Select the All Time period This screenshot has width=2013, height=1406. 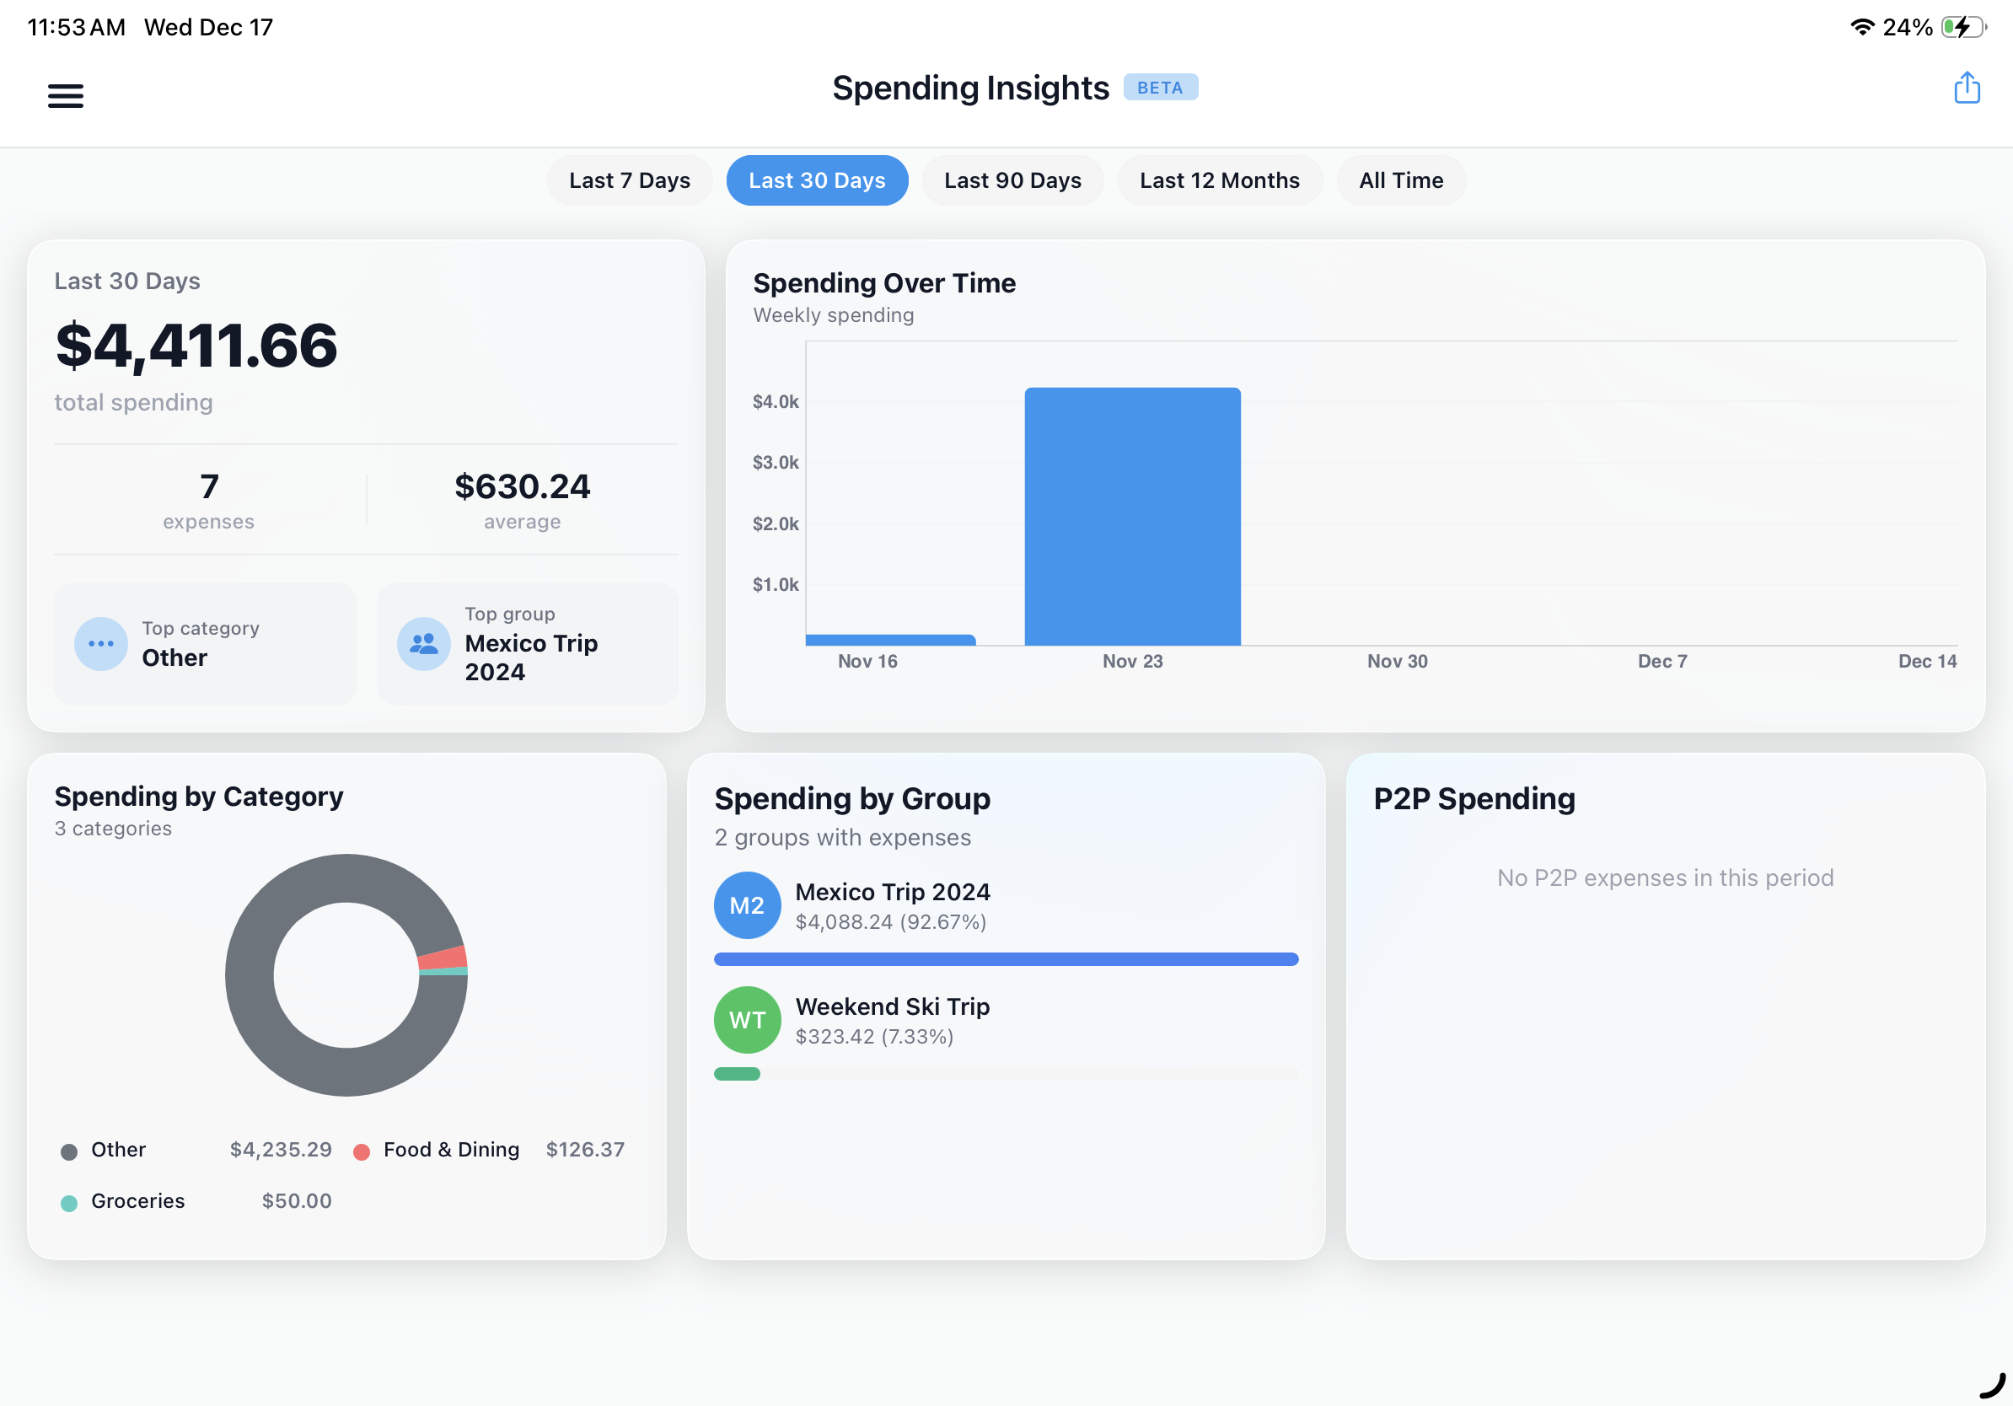pyautogui.click(x=1400, y=180)
